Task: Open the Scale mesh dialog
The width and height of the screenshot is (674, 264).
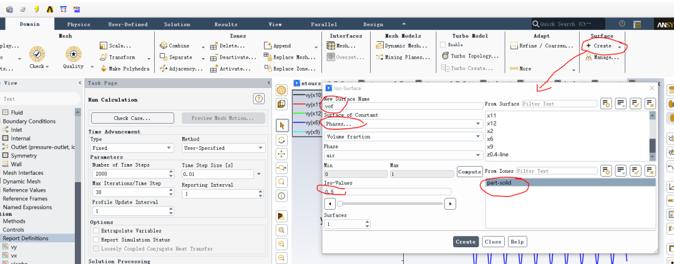Action: point(115,46)
